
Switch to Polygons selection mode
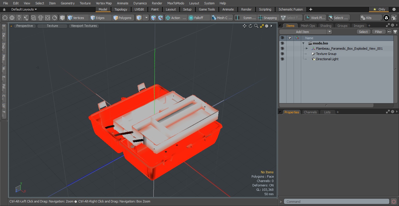click(x=124, y=18)
